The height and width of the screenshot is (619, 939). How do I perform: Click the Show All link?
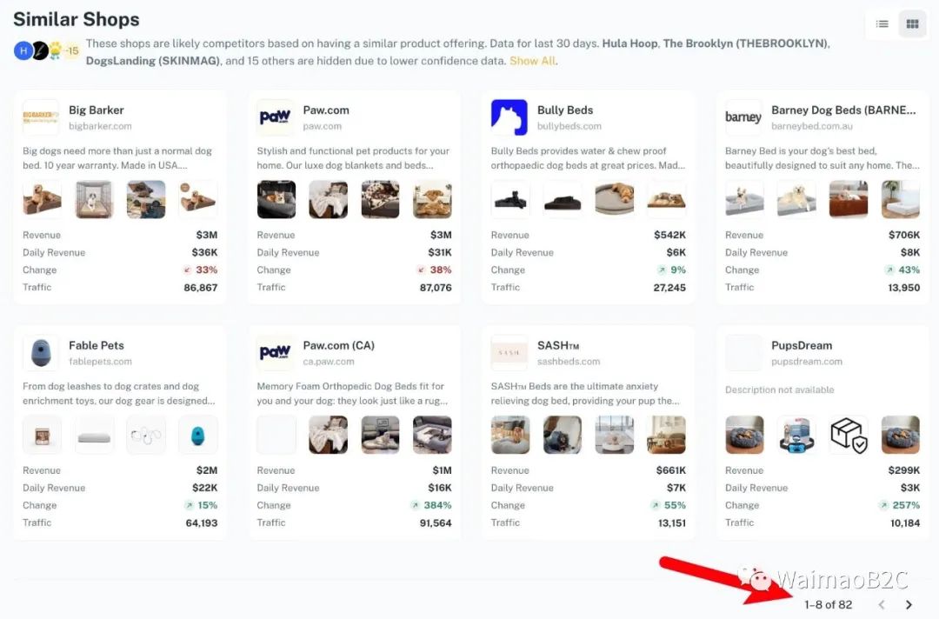pyautogui.click(x=532, y=61)
